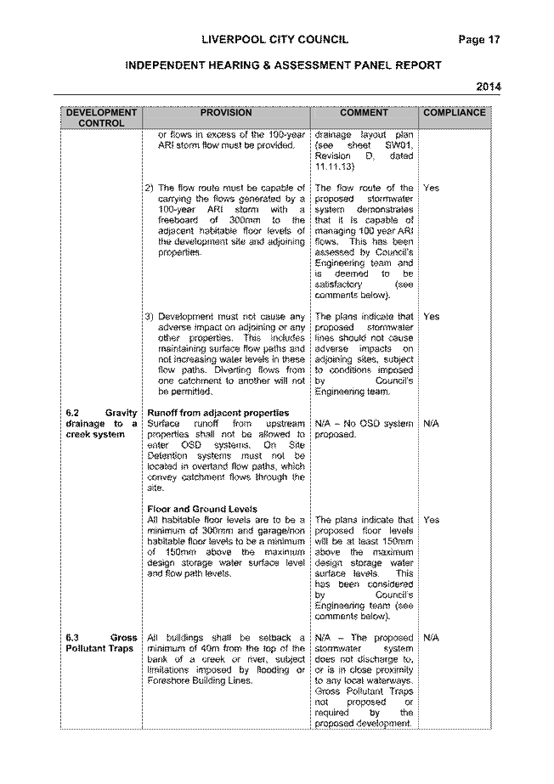Click the DEVELOPMENT CONTROL column header

pos(101,118)
